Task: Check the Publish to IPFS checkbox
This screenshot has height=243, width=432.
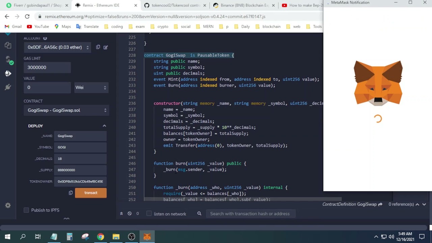Action: click(26, 210)
